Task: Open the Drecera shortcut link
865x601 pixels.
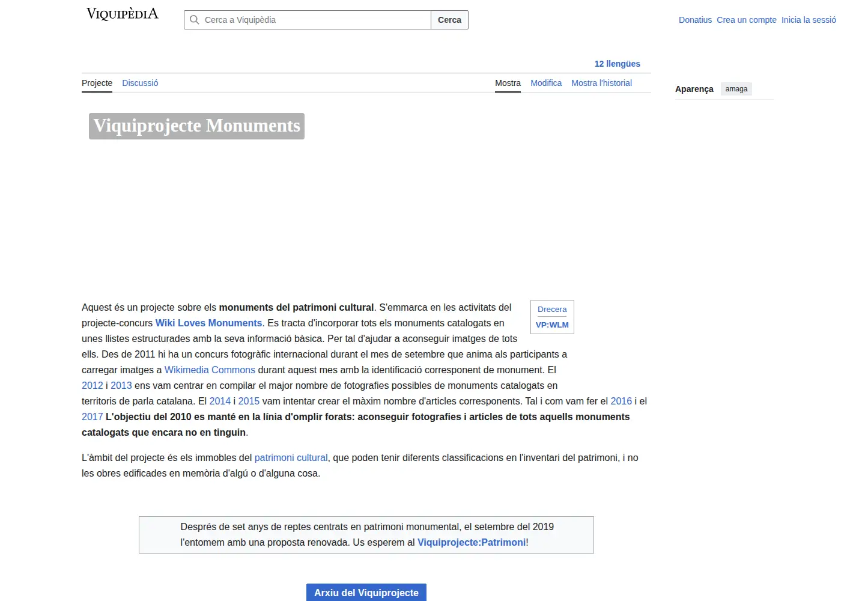Action: 552,310
